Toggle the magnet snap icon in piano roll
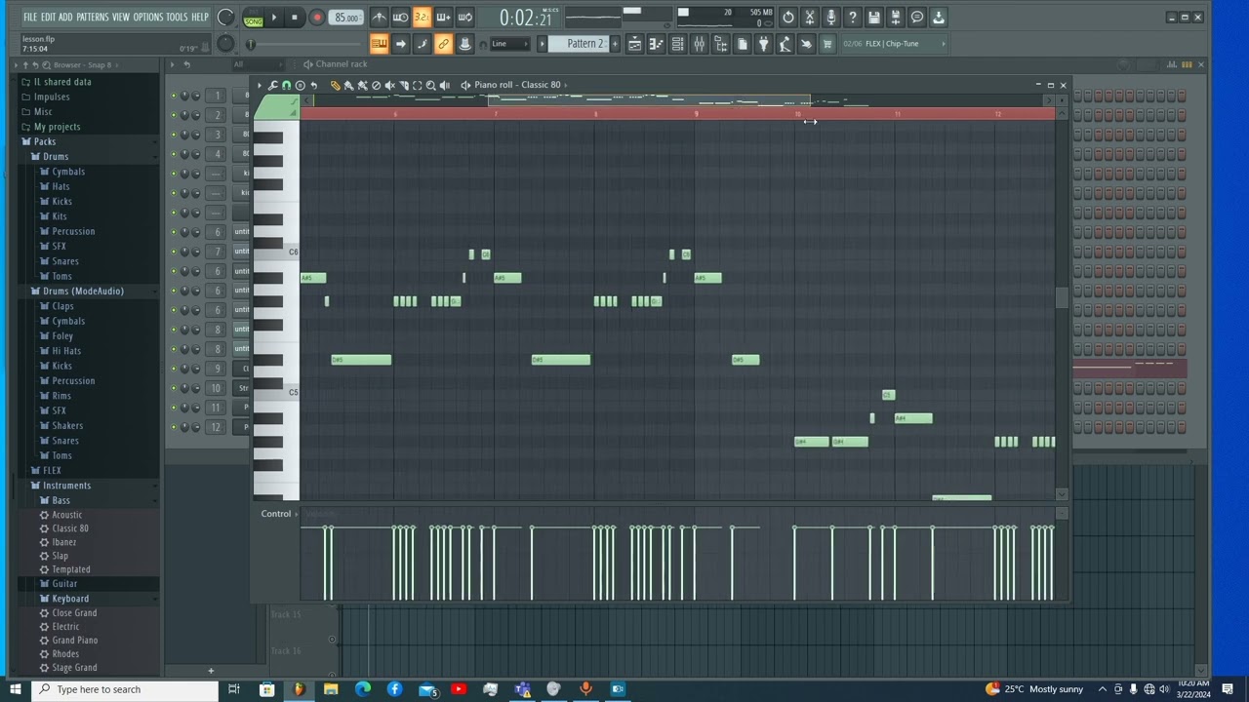1249x702 pixels. (x=286, y=86)
